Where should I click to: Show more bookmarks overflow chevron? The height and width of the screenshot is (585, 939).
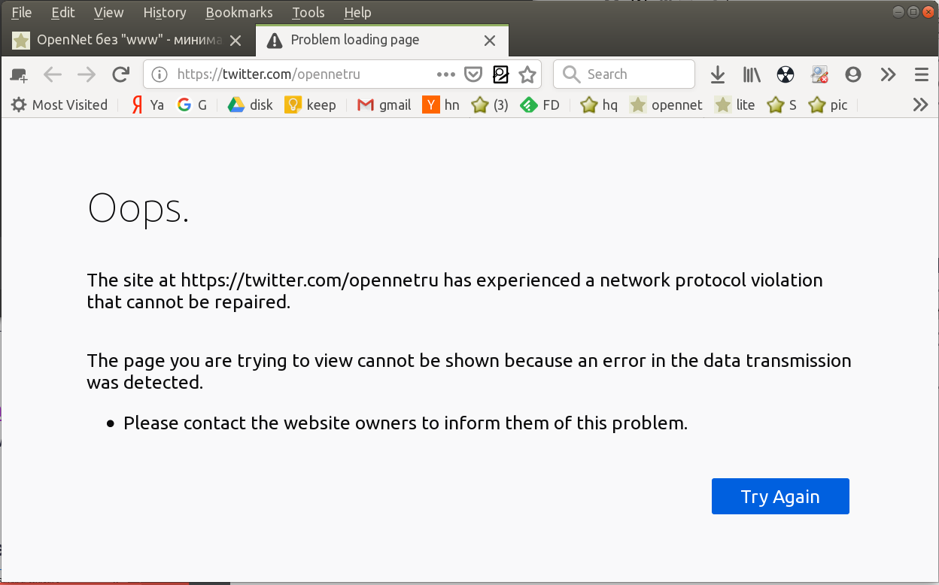pos(920,105)
